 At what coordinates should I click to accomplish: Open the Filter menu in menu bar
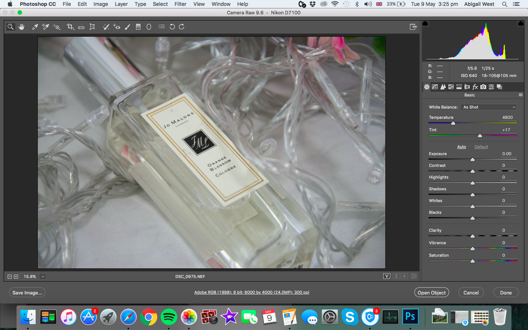click(180, 4)
